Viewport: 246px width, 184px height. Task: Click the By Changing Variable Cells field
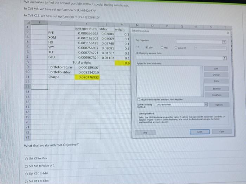coord(179,58)
